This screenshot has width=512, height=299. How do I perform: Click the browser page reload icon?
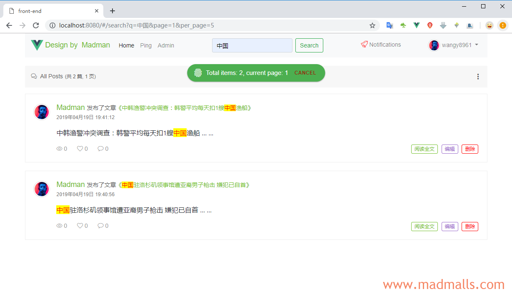click(36, 25)
